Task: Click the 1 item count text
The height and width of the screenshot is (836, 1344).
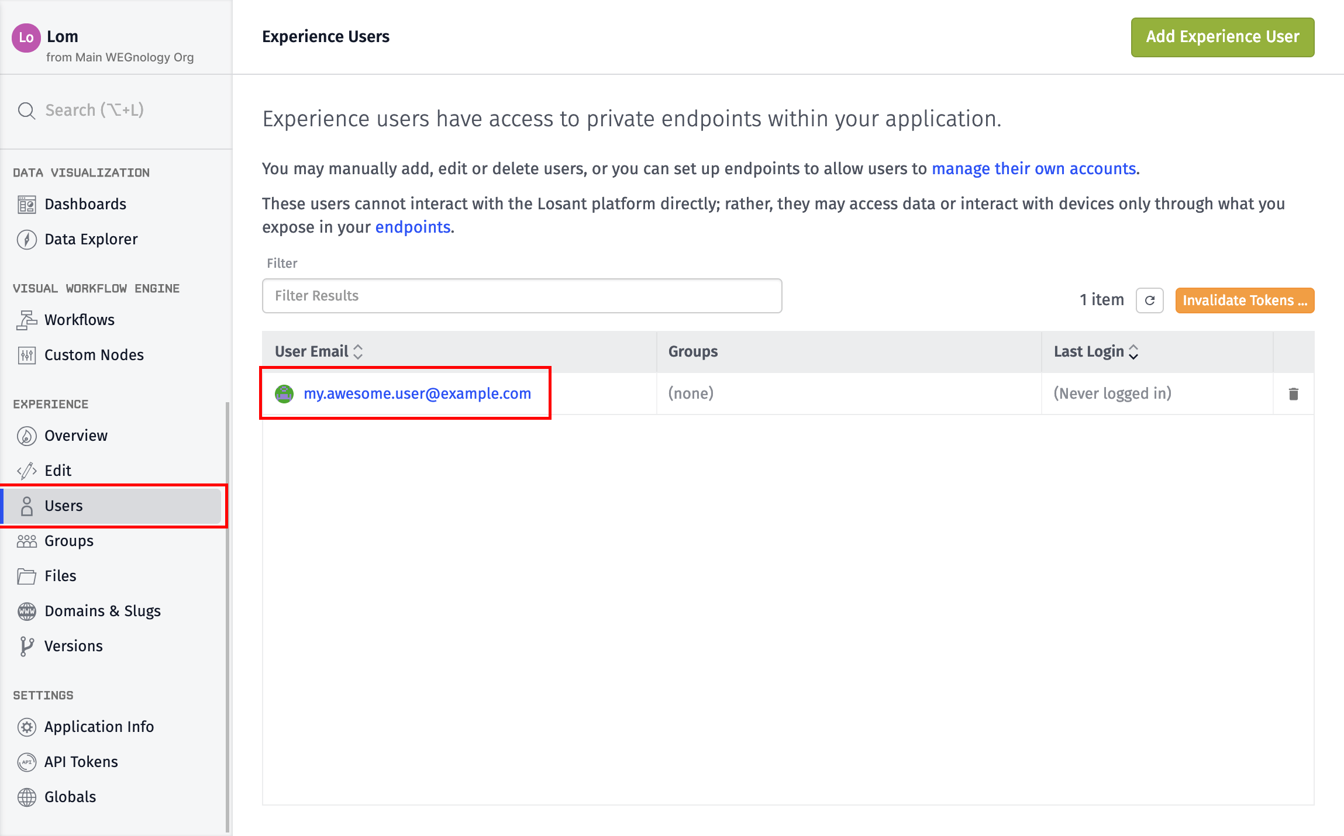Action: point(1102,300)
